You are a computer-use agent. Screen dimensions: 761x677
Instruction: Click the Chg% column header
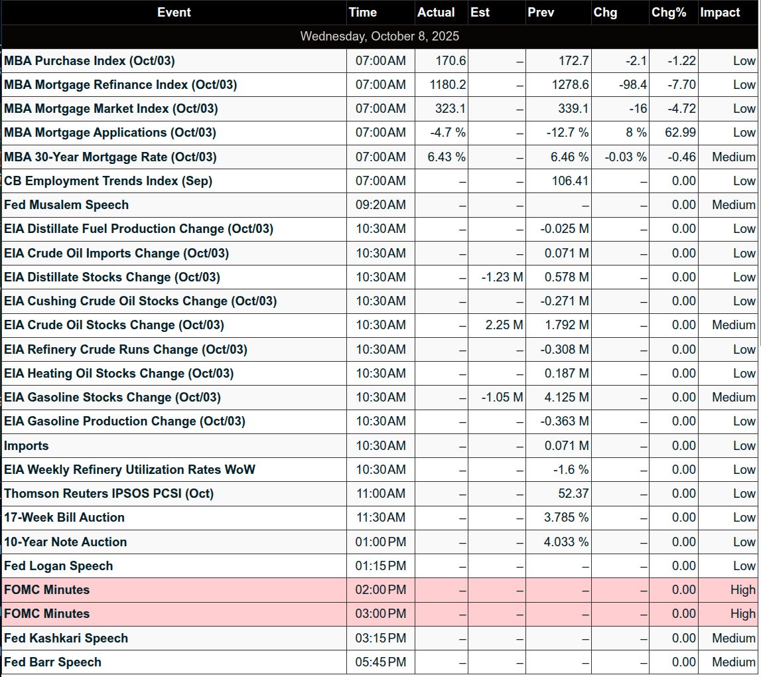669,13
